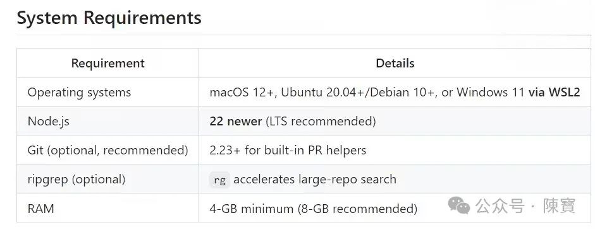Image resolution: width=595 pixels, height=230 pixels.
Task: Click the LTS recommended note
Action: click(321, 122)
